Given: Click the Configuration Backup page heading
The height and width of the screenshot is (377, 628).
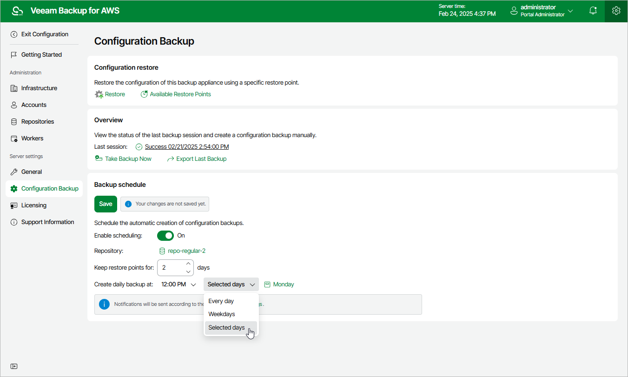Looking at the screenshot, I should [144, 41].
